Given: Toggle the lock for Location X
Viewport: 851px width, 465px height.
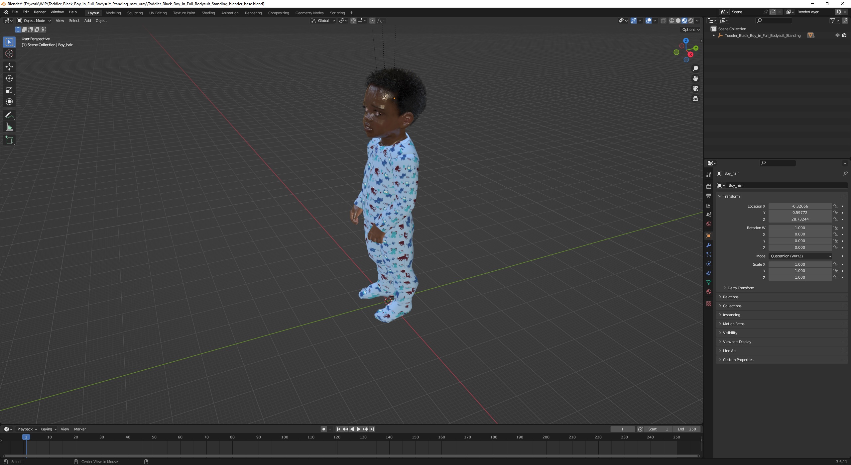Looking at the screenshot, I should pyautogui.click(x=835, y=206).
